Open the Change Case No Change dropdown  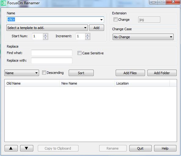tap(143, 37)
